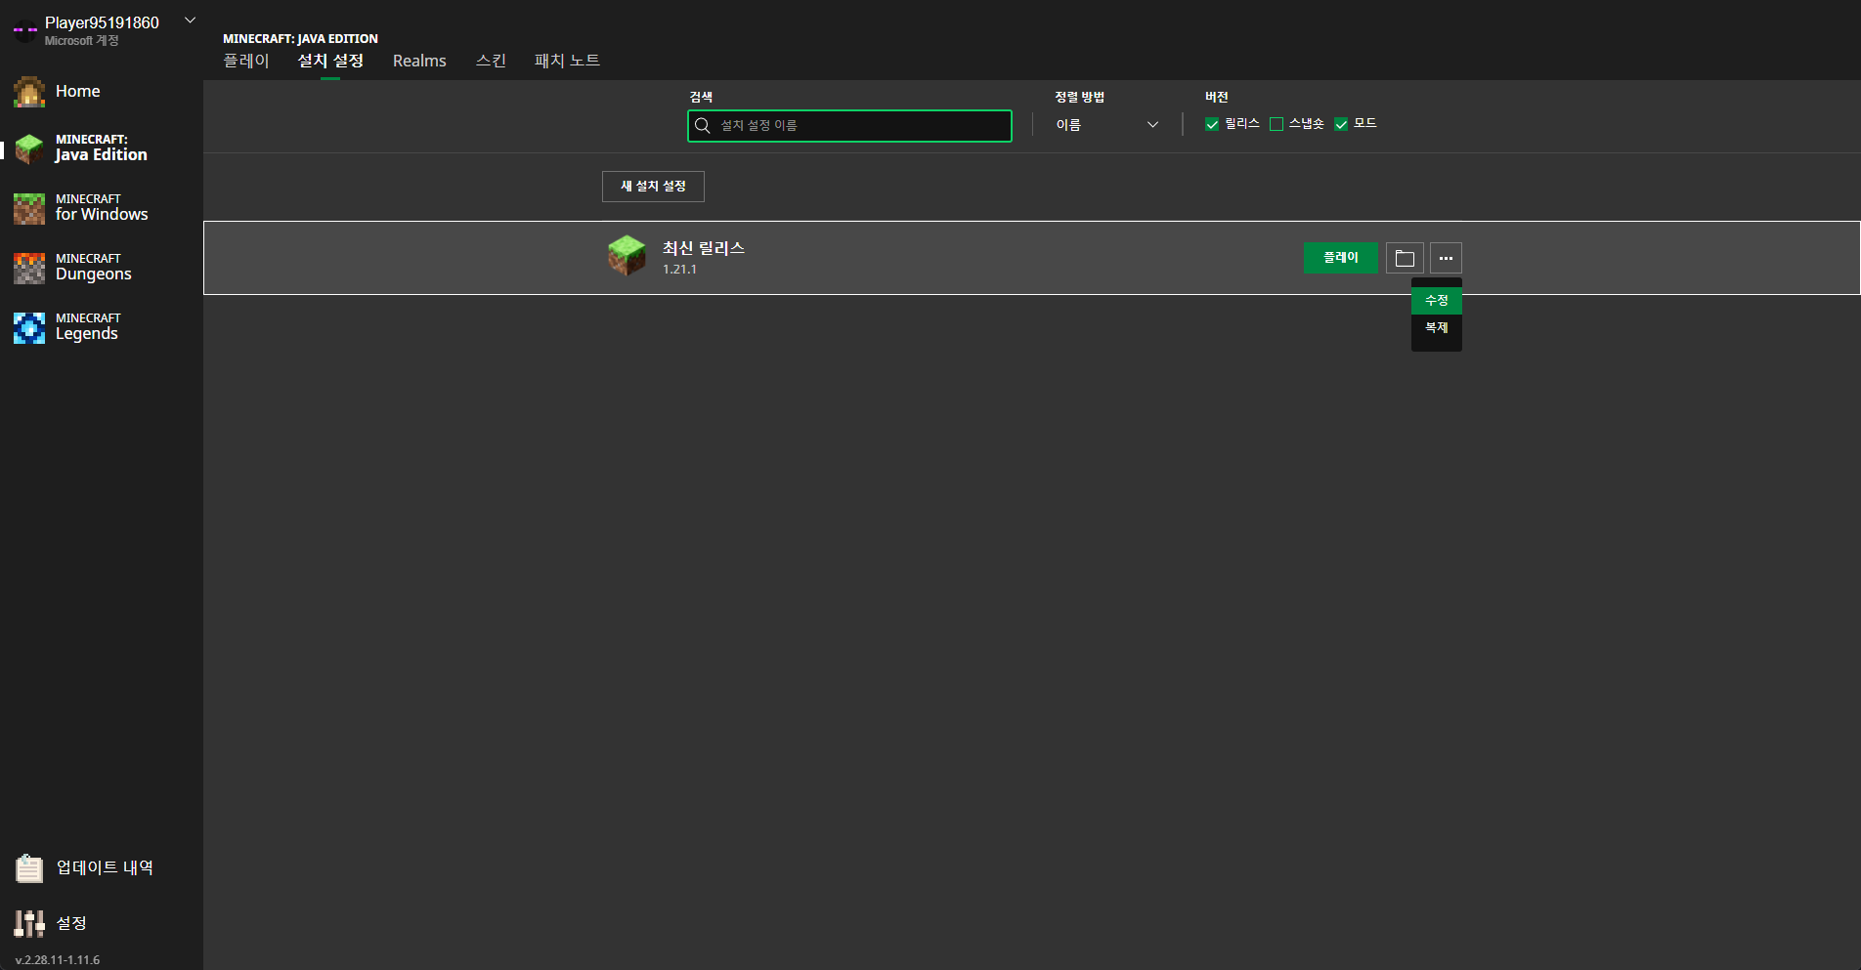Open 업데이트 내역 clipboard icon

pyautogui.click(x=29, y=867)
